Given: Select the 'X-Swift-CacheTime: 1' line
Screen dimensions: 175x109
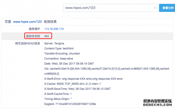Looking at the screenshot, I should (x=58, y=94).
